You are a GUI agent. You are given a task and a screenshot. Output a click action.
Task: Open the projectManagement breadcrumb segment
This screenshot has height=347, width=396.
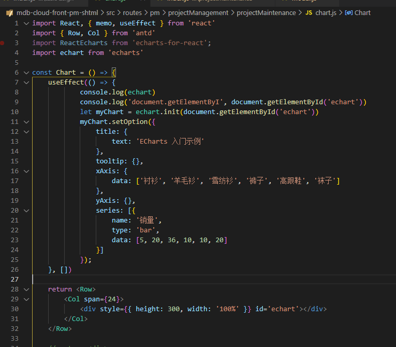(198, 12)
